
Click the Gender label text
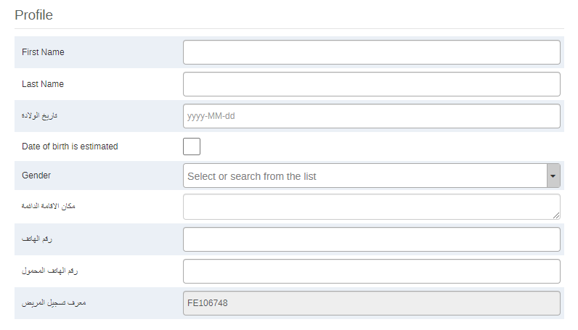coord(36,176)
